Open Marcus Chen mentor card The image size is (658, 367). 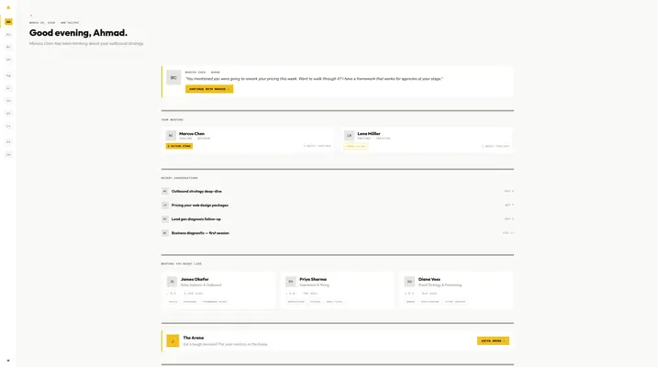coord(249,139)
